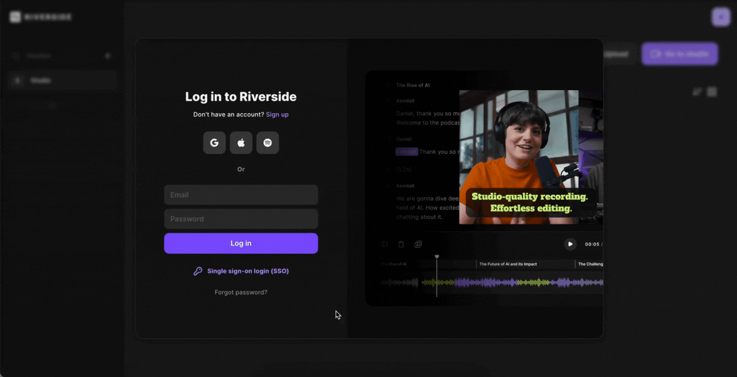Click the 'Log in to Riverside' heading
The image size is (737, 377).
(241, 97)
